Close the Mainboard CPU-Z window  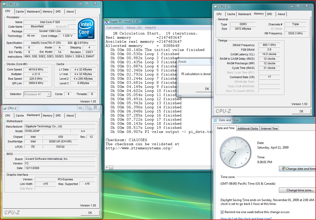click(x=95, y=107)
